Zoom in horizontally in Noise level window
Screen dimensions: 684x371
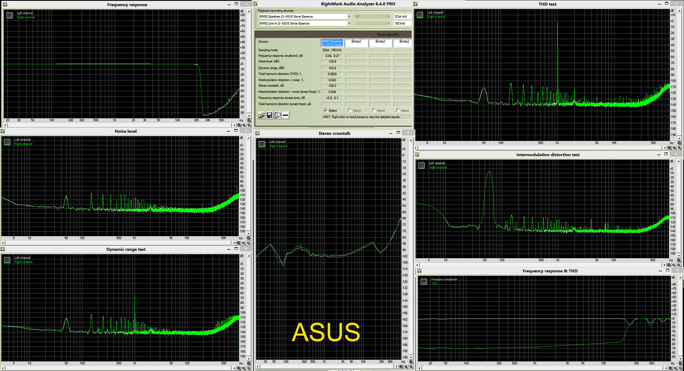pos(239,243)
